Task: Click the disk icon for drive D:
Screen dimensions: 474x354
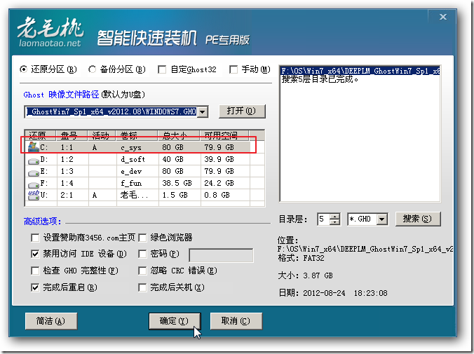Action: click(x=33, y=161)
